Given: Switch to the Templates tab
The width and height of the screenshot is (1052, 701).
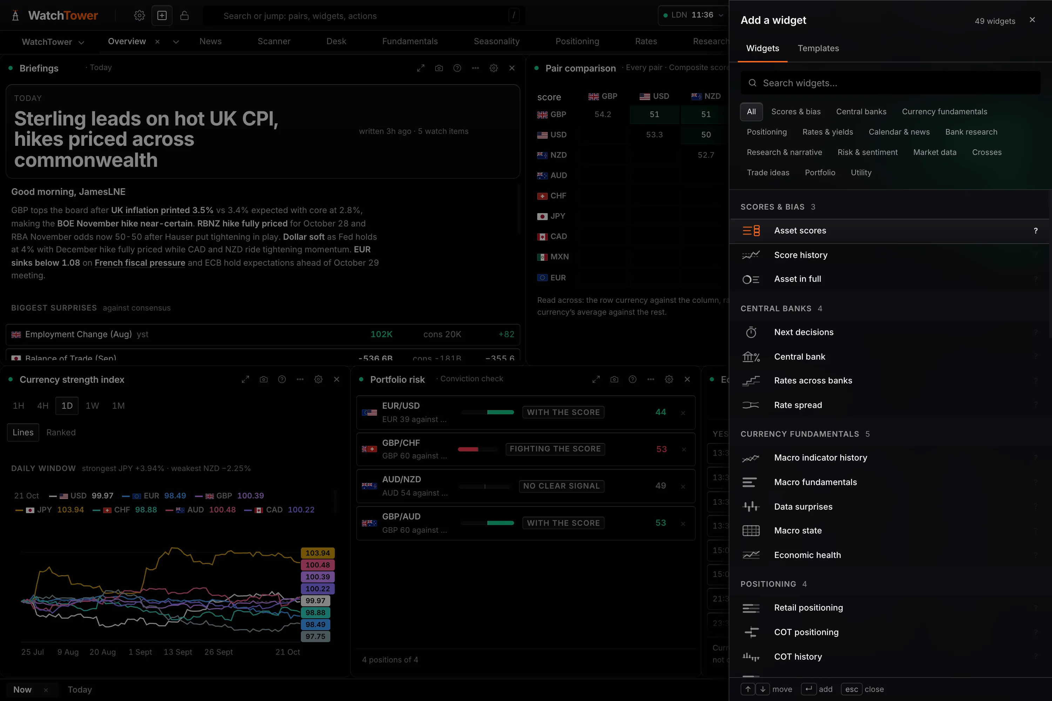Looking at the screenshot, I should [818, 48].
